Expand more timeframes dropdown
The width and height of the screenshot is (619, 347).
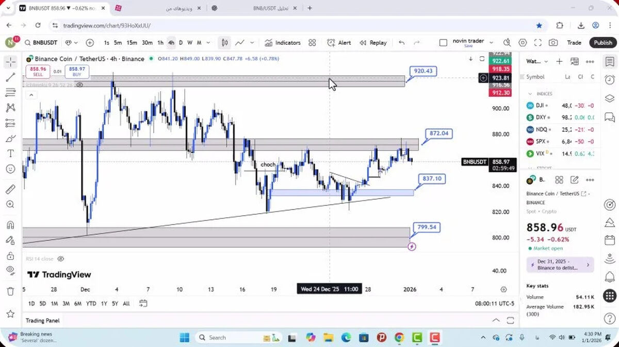(208, 43)
